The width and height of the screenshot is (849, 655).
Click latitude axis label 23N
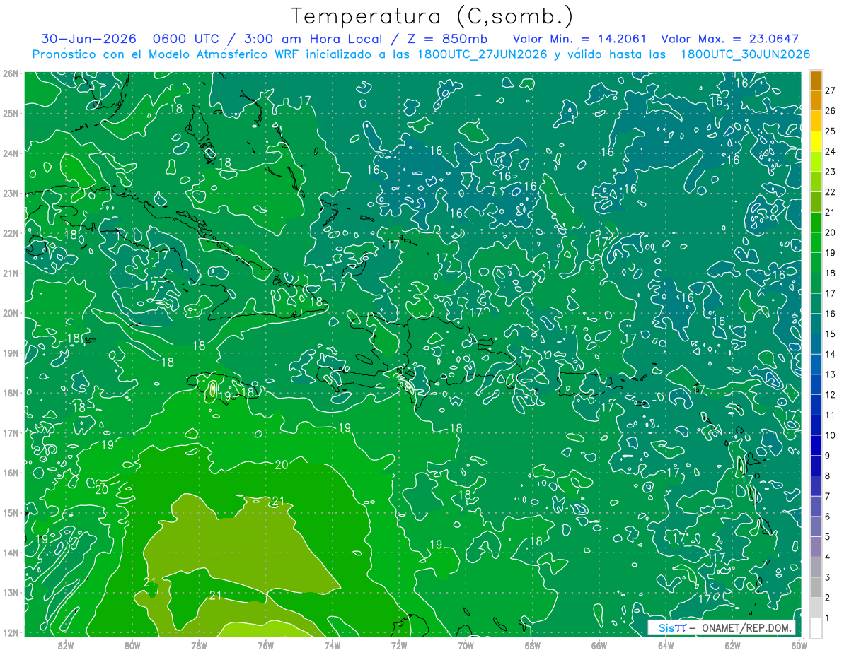(11, 193)
